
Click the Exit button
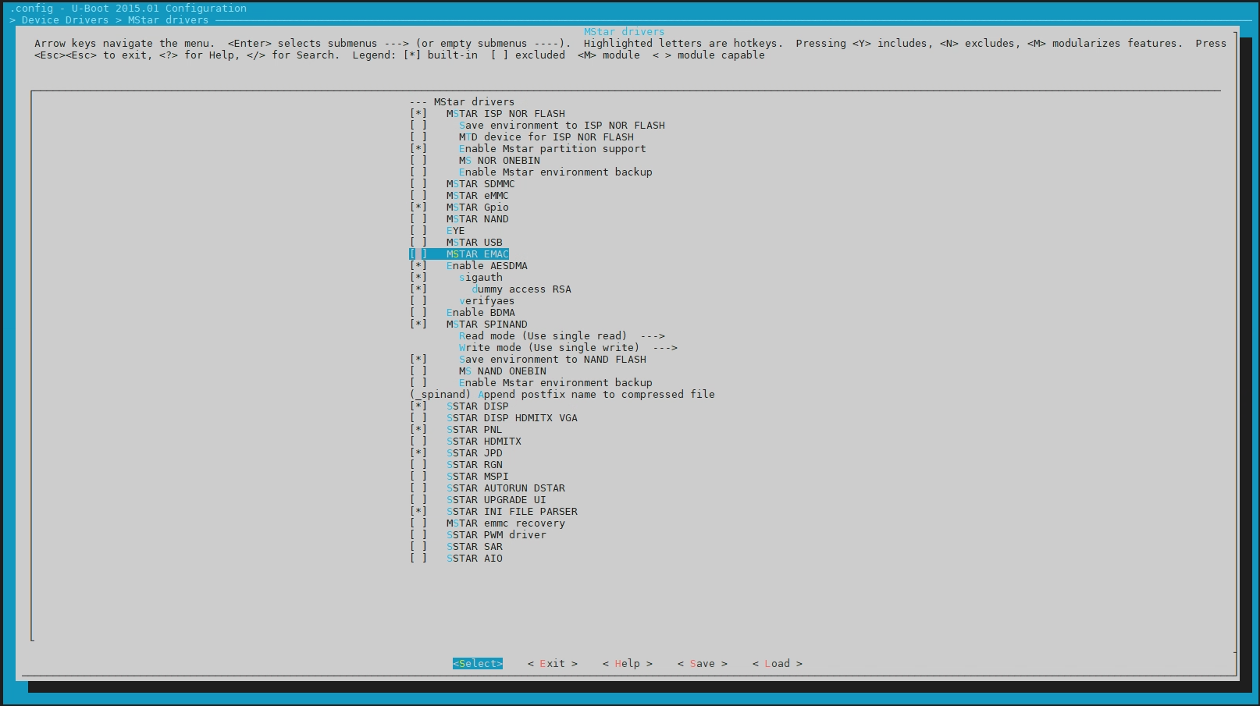coord(553,664)
